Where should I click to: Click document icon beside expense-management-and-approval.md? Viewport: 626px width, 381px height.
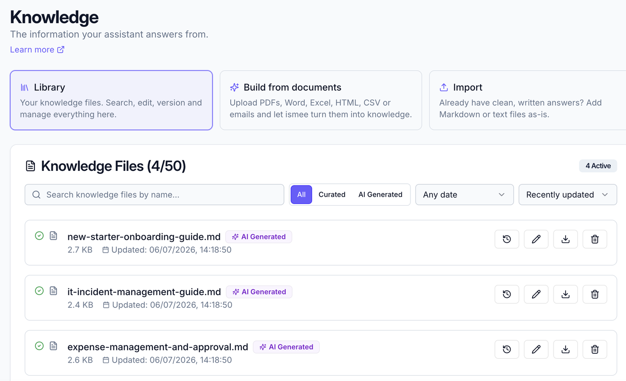point(54,346)
